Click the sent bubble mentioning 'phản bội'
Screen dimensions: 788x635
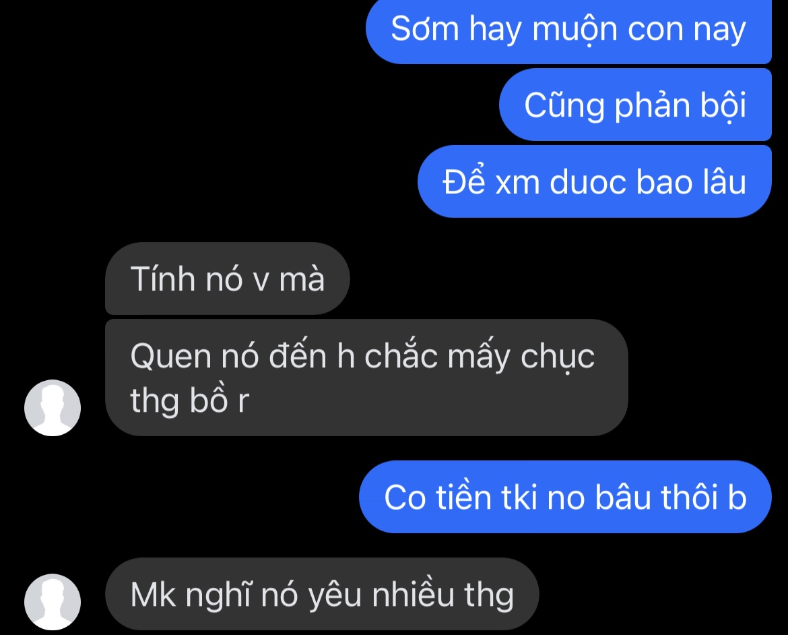(x=635, y=104)
